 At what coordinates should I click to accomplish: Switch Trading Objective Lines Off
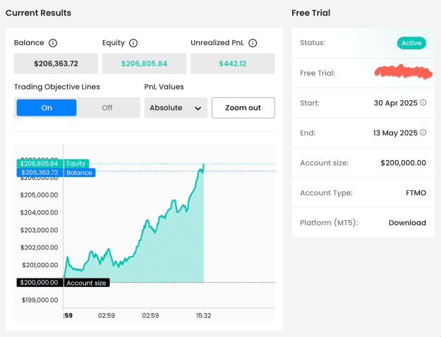[x=107, y=108]
